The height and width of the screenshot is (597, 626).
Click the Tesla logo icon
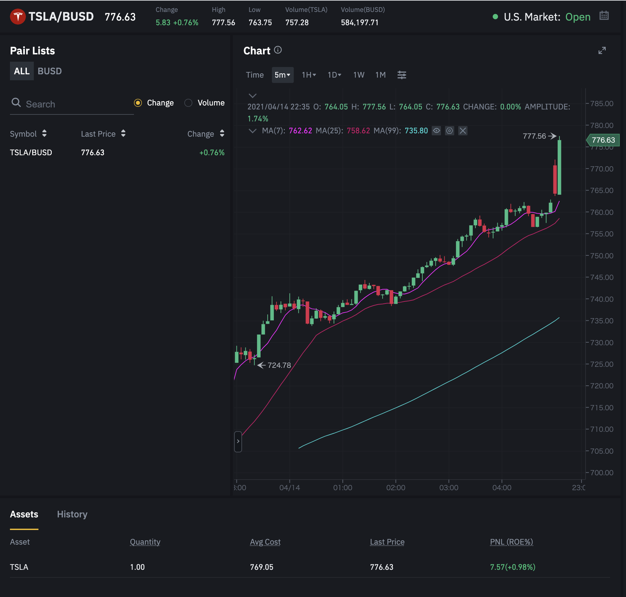(x=18, y=17)
